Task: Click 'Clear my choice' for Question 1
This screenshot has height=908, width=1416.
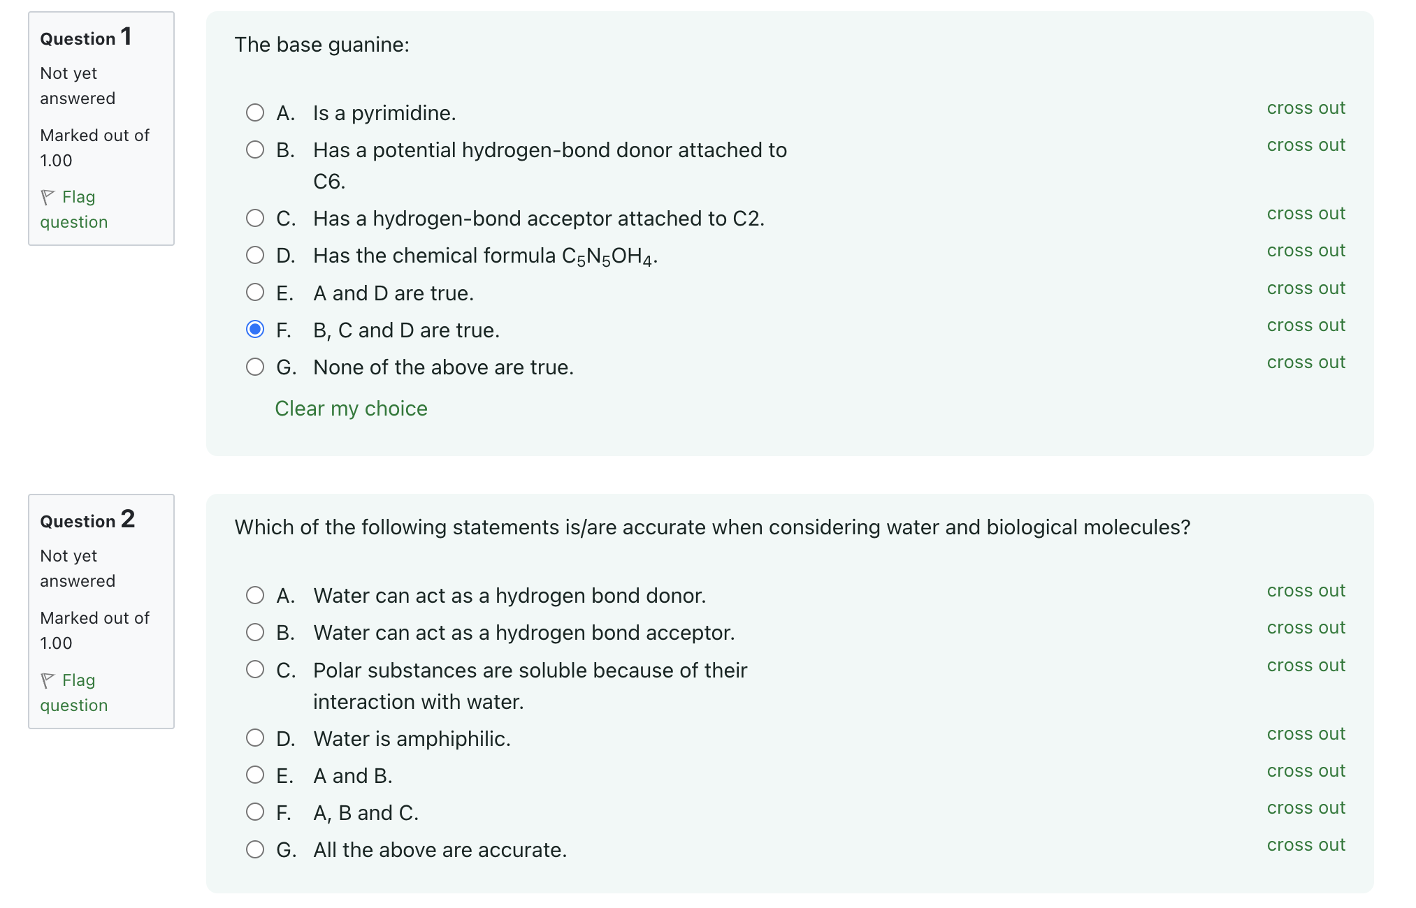Action: (x=351, y=408)
